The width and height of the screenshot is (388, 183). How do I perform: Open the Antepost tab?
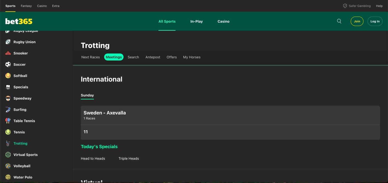click(153, 57)
